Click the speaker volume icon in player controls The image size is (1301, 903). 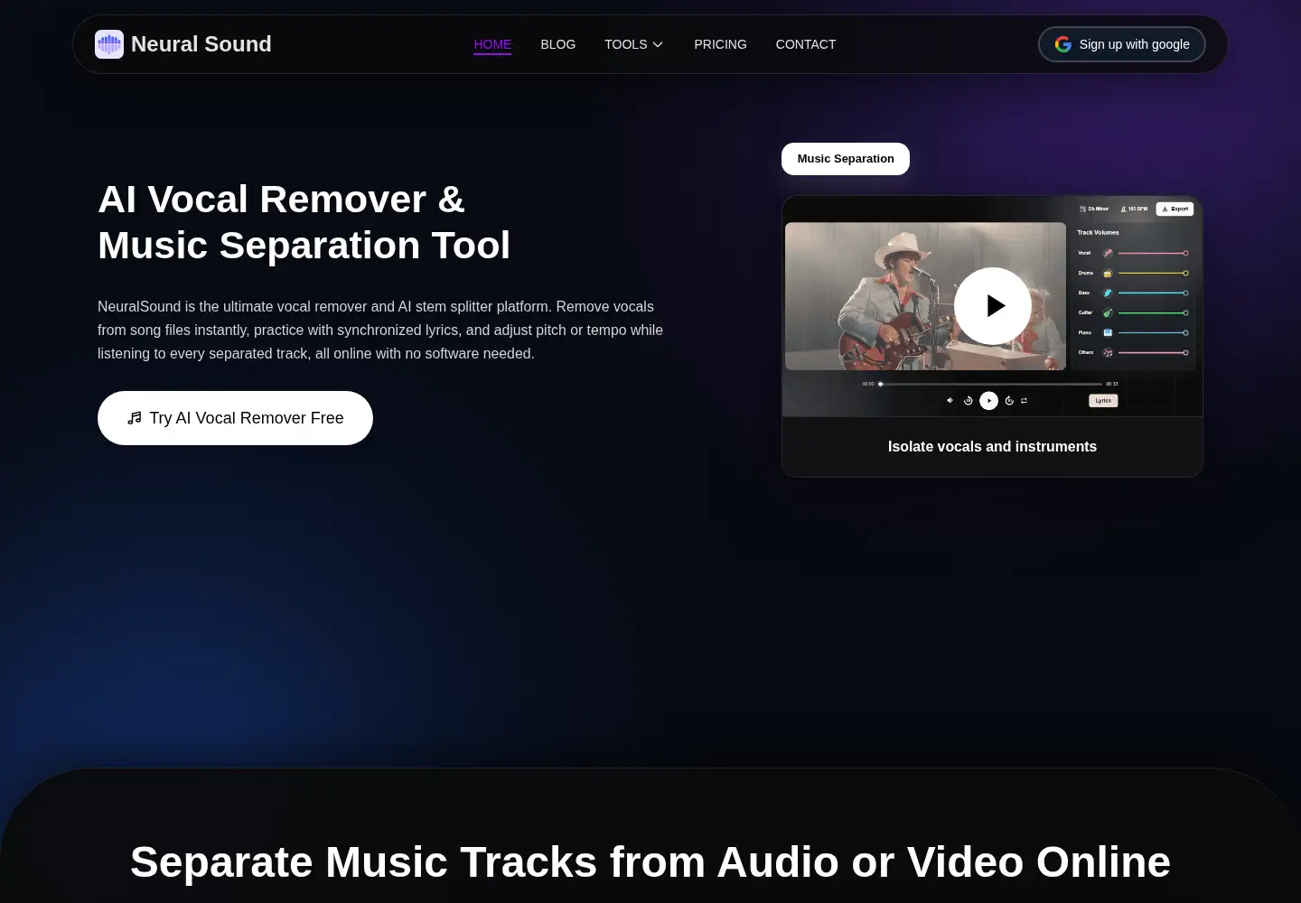(950, 400)
